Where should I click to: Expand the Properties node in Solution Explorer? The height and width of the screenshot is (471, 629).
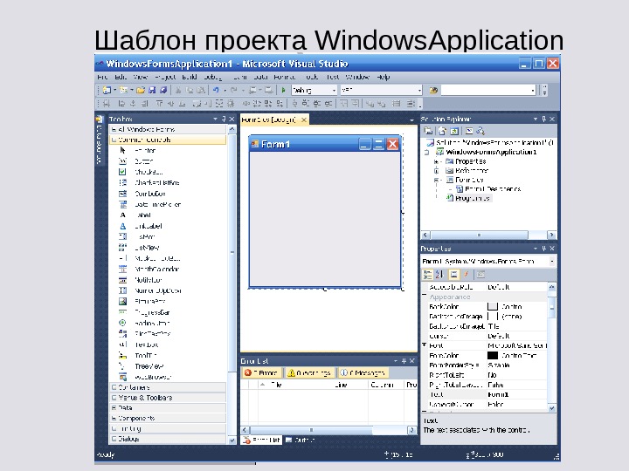coord(437,161)
